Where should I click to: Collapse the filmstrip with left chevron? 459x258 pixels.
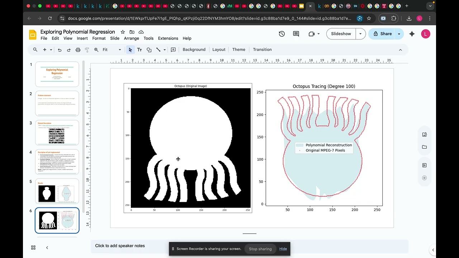click(47, 248)
